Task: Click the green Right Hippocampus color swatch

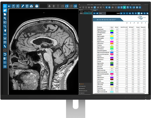Action: [112, 31]
